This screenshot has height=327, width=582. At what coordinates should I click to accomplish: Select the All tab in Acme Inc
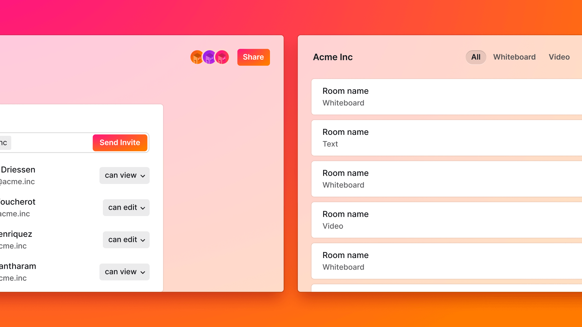click(x=476, y=57)
